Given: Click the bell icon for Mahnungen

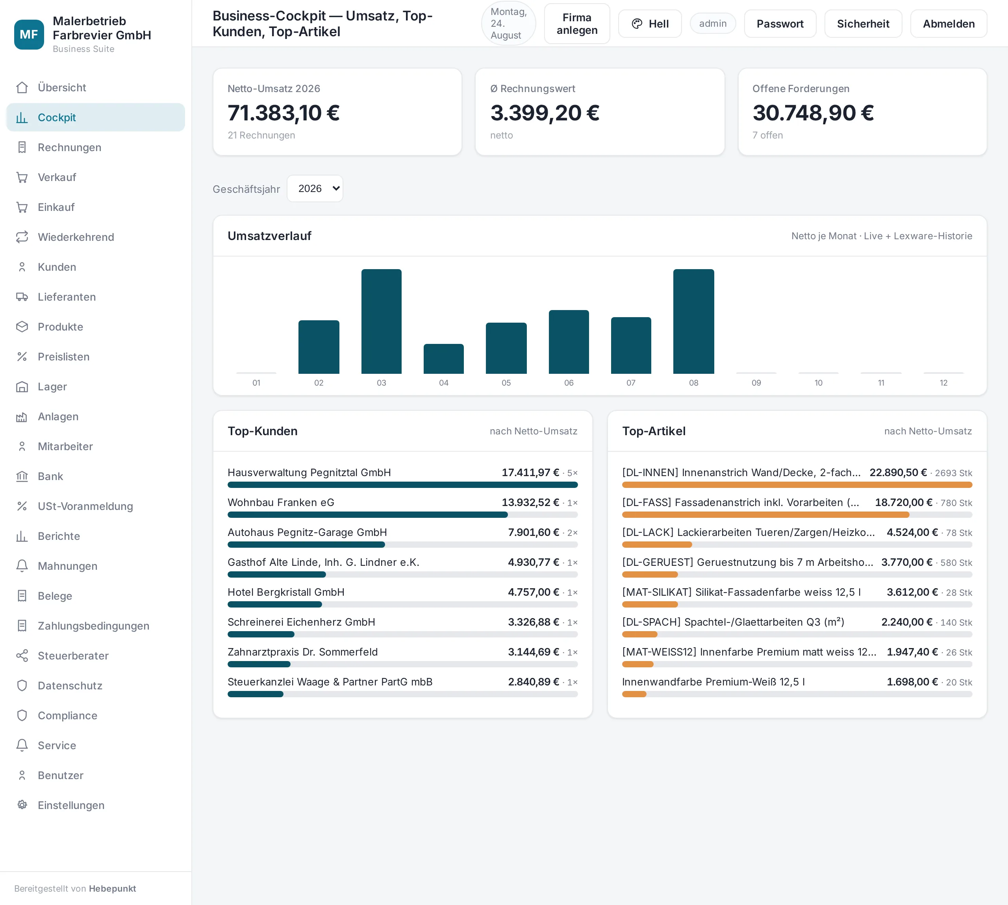Looking at the screenshot, I should pos(22,566).
